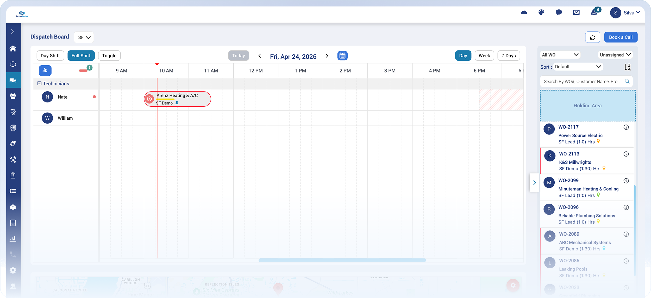Open WO-2117 Power Source Electric card
This screenshot has height=298, width=651.
click(587, 134)
